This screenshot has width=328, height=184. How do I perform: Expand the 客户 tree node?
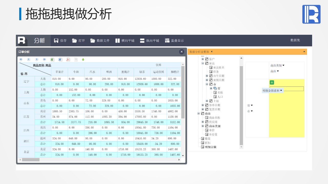click(x=203, y=59)
